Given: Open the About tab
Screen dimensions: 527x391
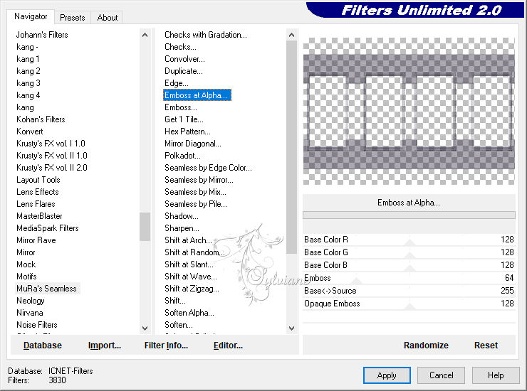Looking at the screenshot, I should [x=108, y=18].
